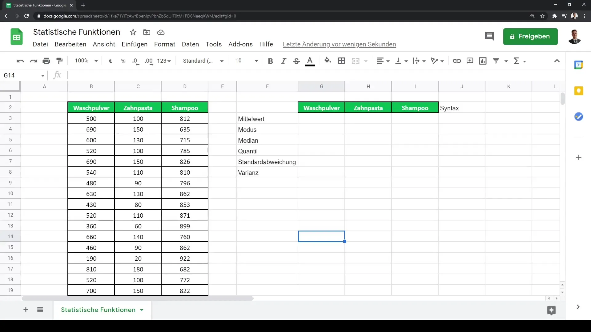
Task: Click the cell borders icon
Action: point(341,61)
